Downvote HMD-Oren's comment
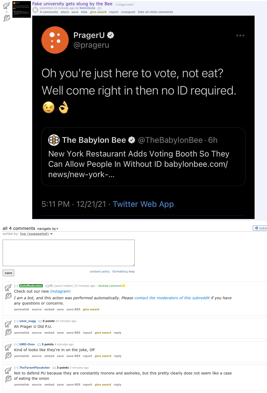267x393 pixels. (8, 355)
